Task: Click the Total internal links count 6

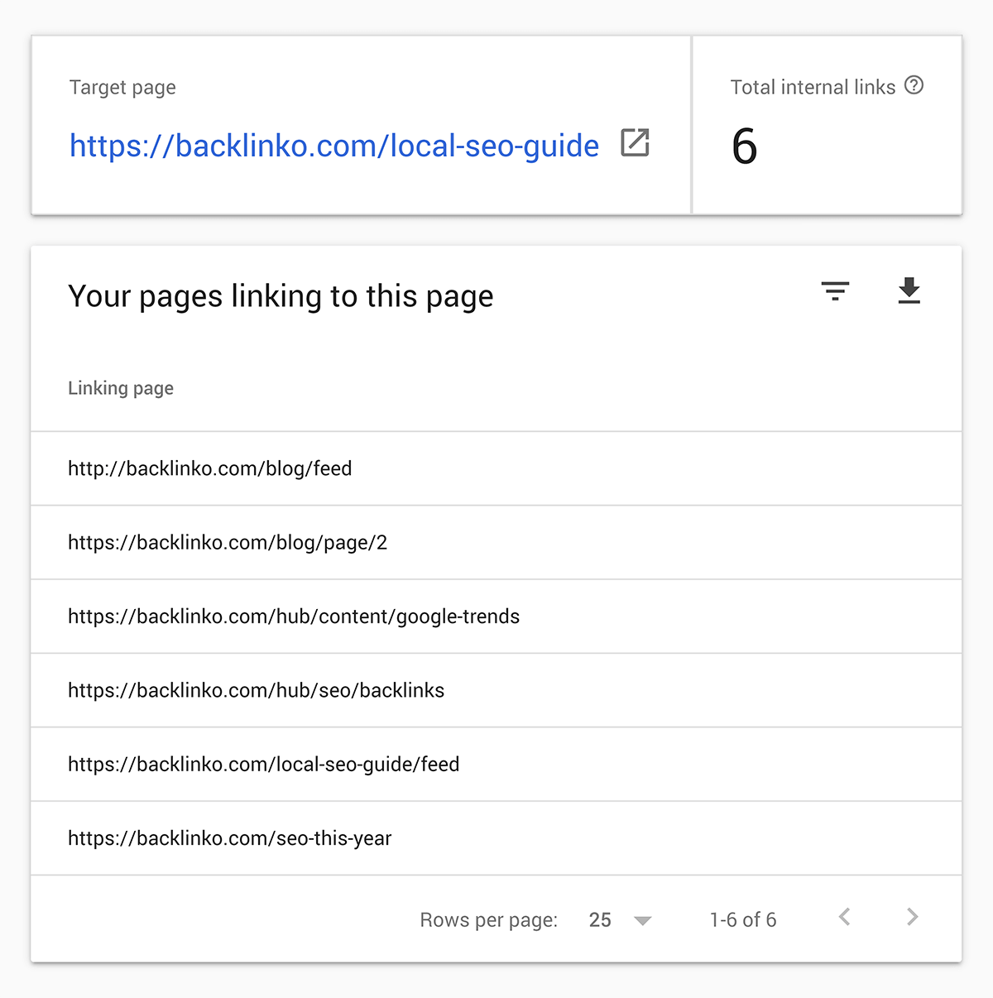Action: [x=744, y=146]
